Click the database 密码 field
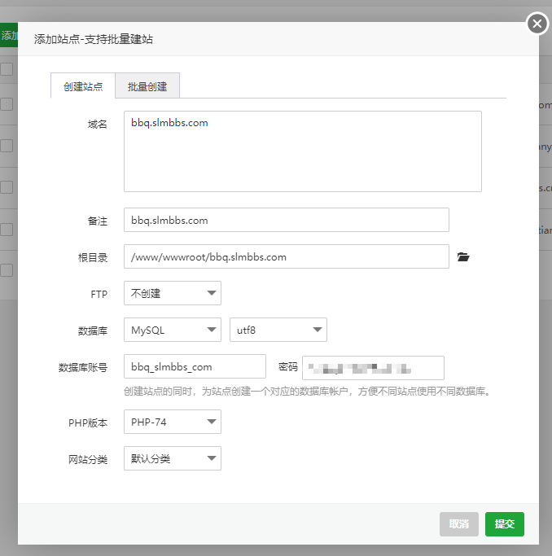Viewport: 552px width, 556px height. 373,368
